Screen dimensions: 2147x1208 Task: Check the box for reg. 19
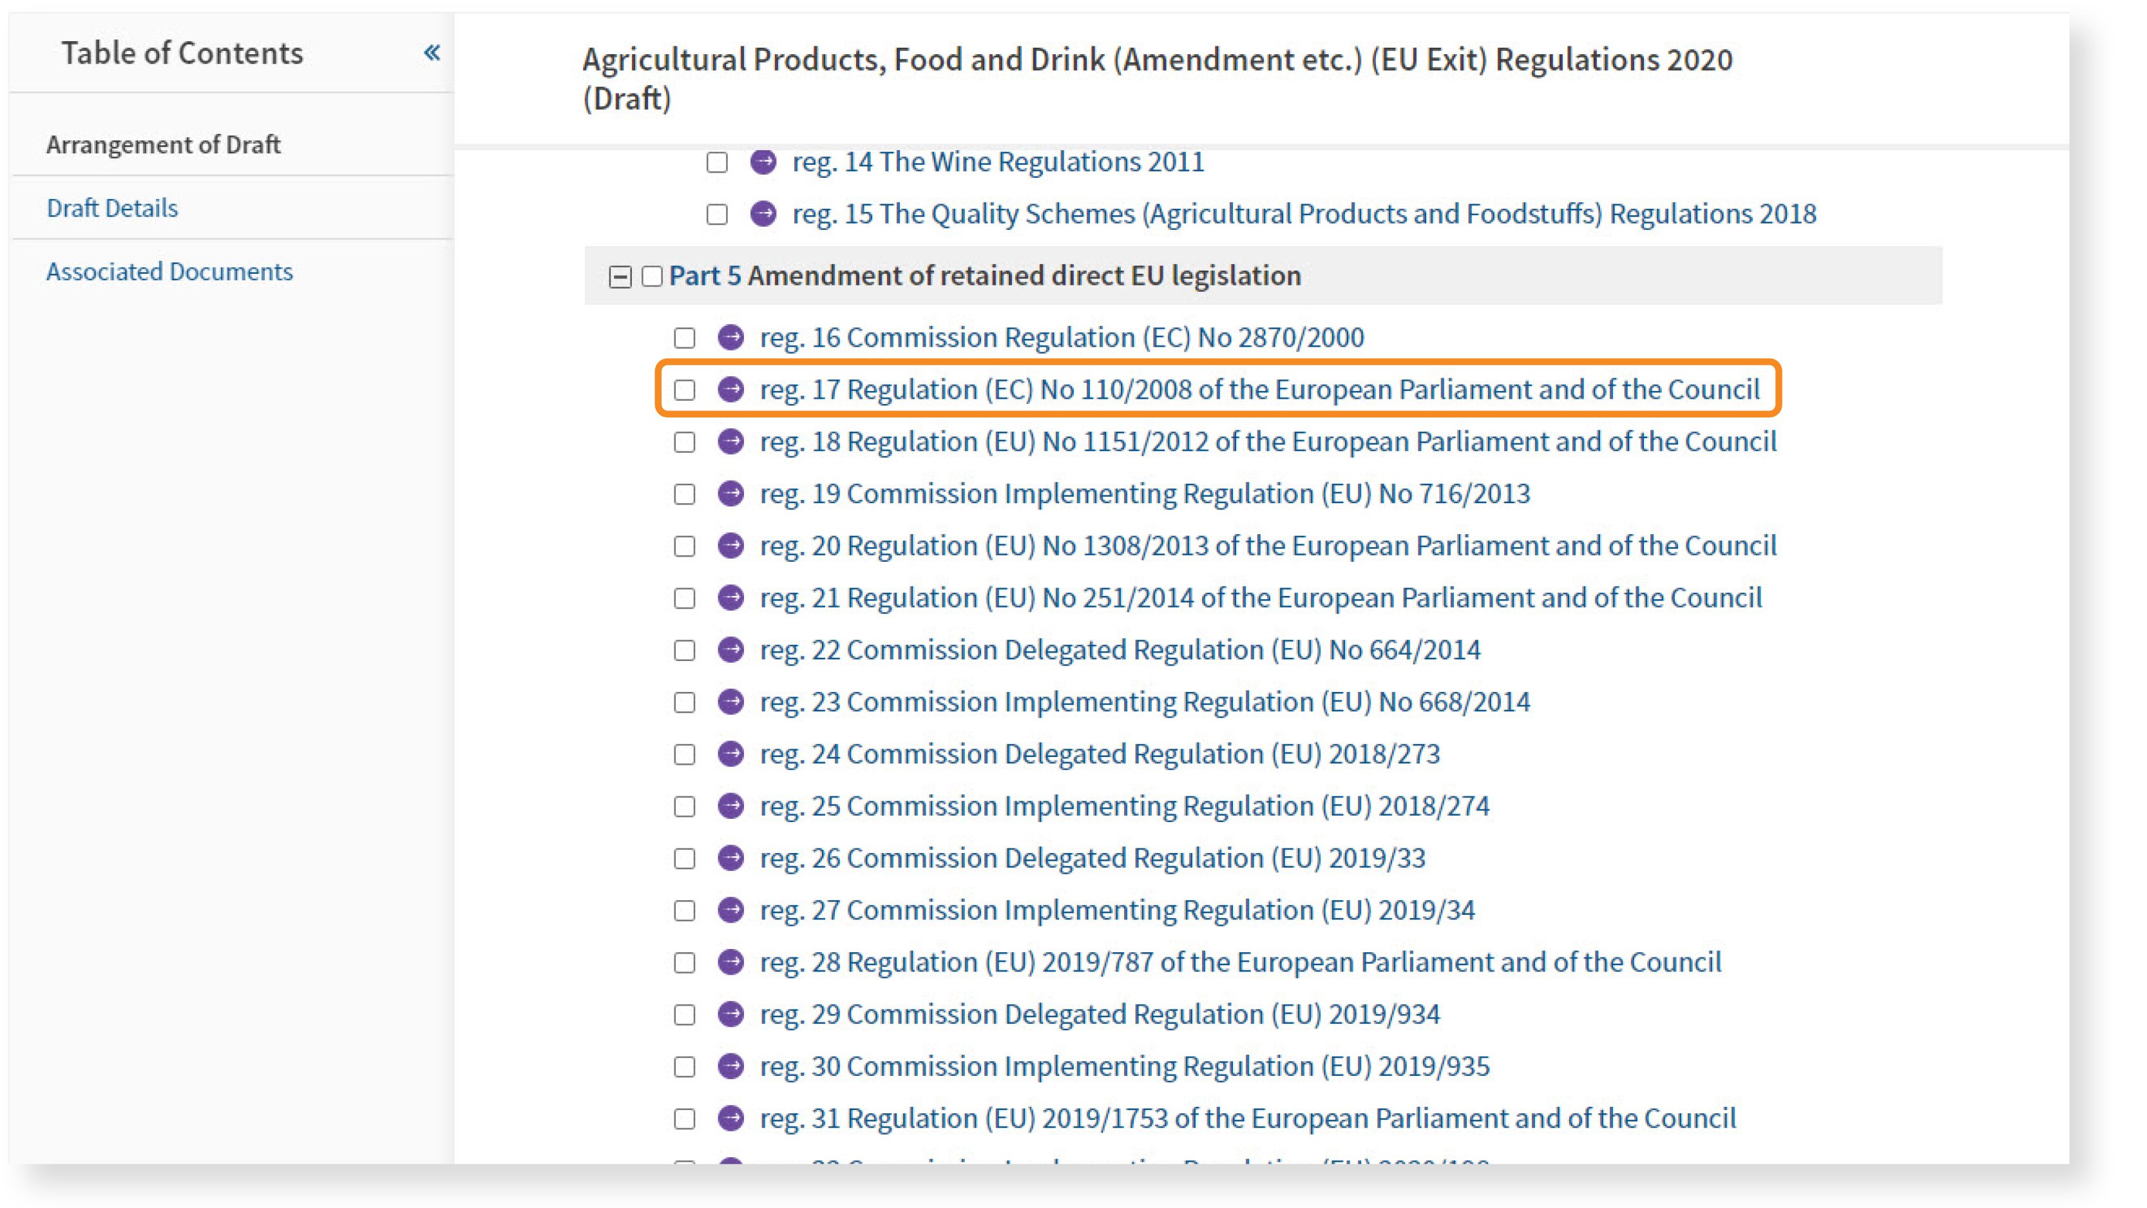(684, 494)
